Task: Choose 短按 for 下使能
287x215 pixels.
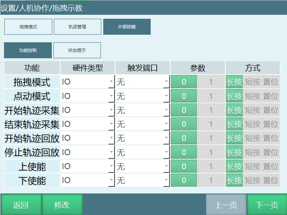Action: pos(253,180)
